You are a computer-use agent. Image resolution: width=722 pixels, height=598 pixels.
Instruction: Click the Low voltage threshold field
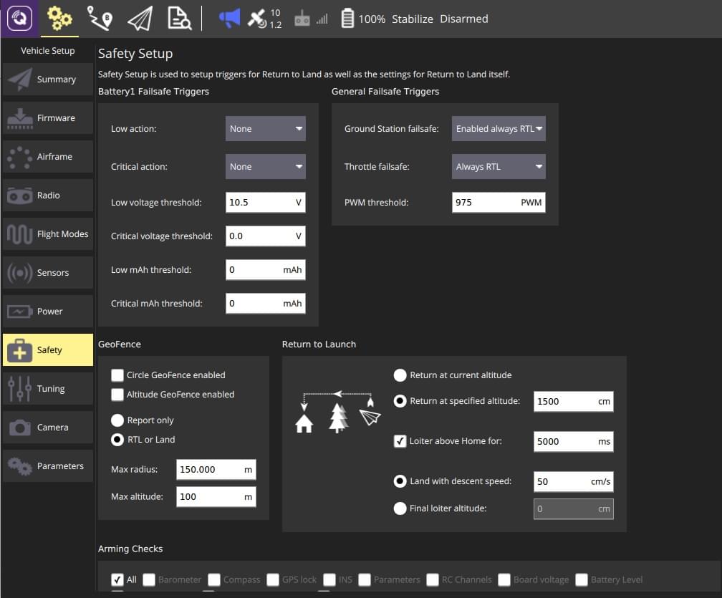pyautogui.click(x=259, y=203)
